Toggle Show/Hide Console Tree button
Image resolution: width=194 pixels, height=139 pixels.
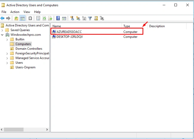click(22, 18)
